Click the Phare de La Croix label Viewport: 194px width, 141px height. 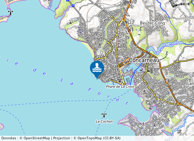point(120,87)
